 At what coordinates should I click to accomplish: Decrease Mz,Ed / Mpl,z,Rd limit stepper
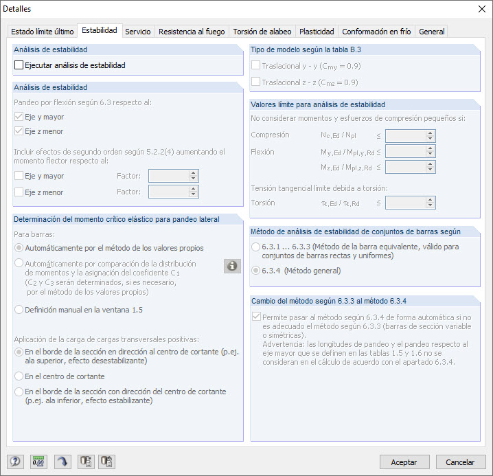click(430, 170)
